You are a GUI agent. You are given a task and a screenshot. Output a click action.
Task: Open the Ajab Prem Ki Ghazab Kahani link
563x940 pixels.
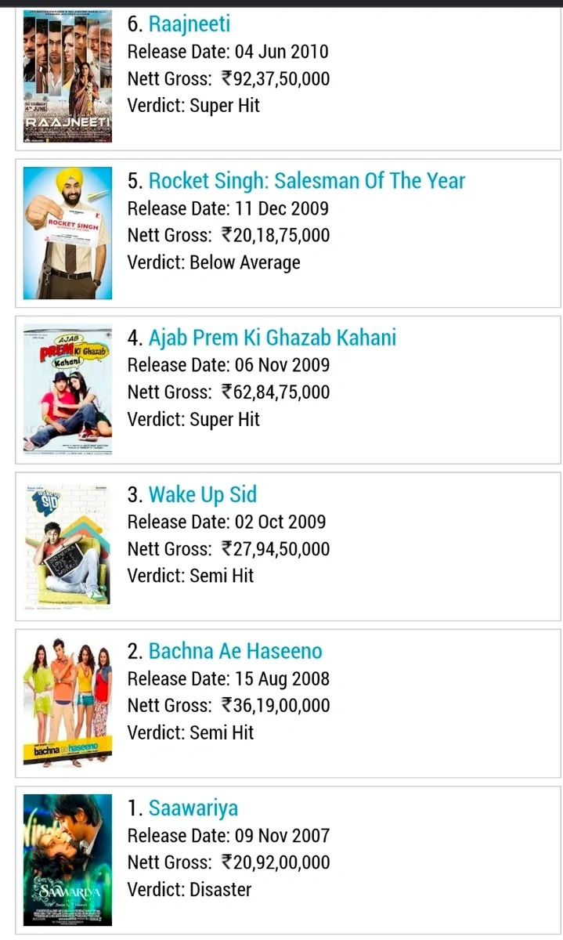tap(272, 338)
